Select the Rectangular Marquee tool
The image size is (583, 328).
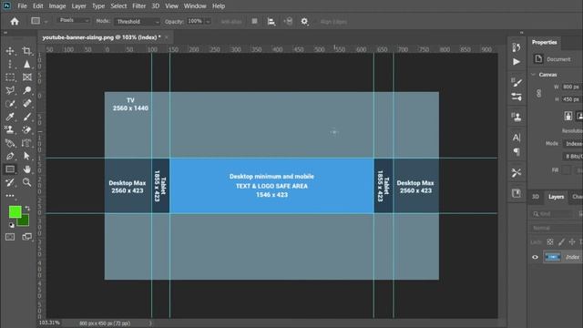point(10,77)
